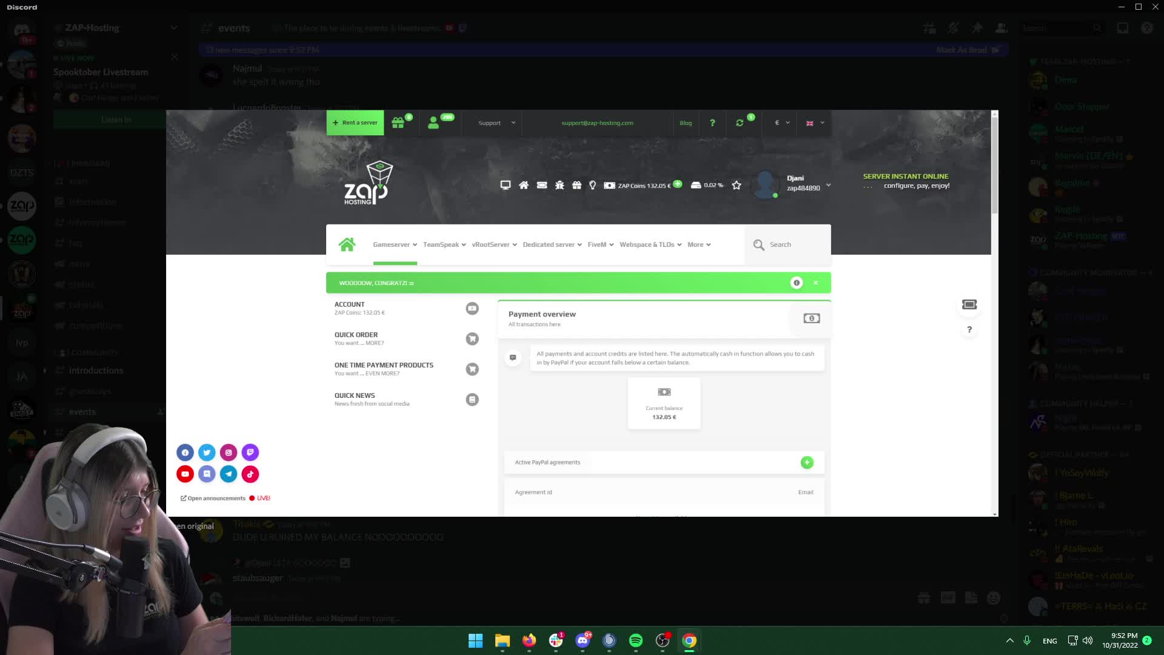Focus the Search field in navigation
This screenshot has height=655, width=1164.
788,245
